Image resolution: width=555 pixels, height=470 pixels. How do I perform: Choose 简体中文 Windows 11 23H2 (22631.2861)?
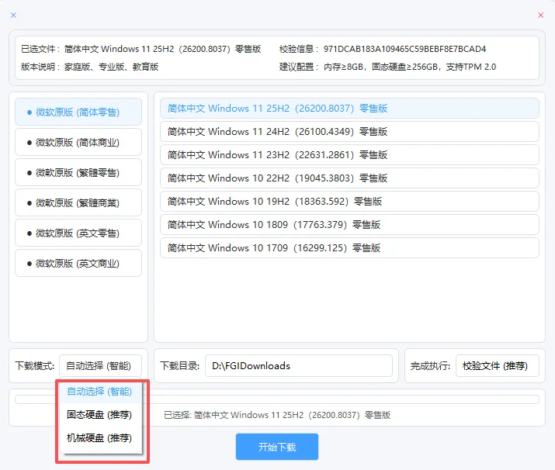349,155
